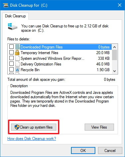Click the file list scroll down arrow

[114, 71]
